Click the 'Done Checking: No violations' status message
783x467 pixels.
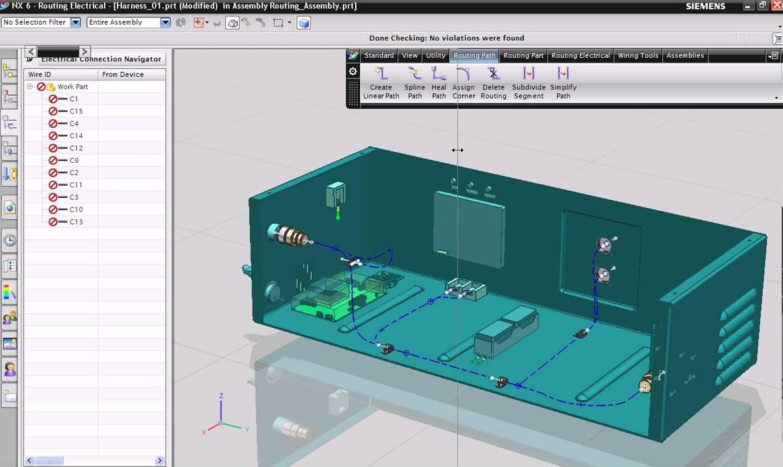(447, 38)
